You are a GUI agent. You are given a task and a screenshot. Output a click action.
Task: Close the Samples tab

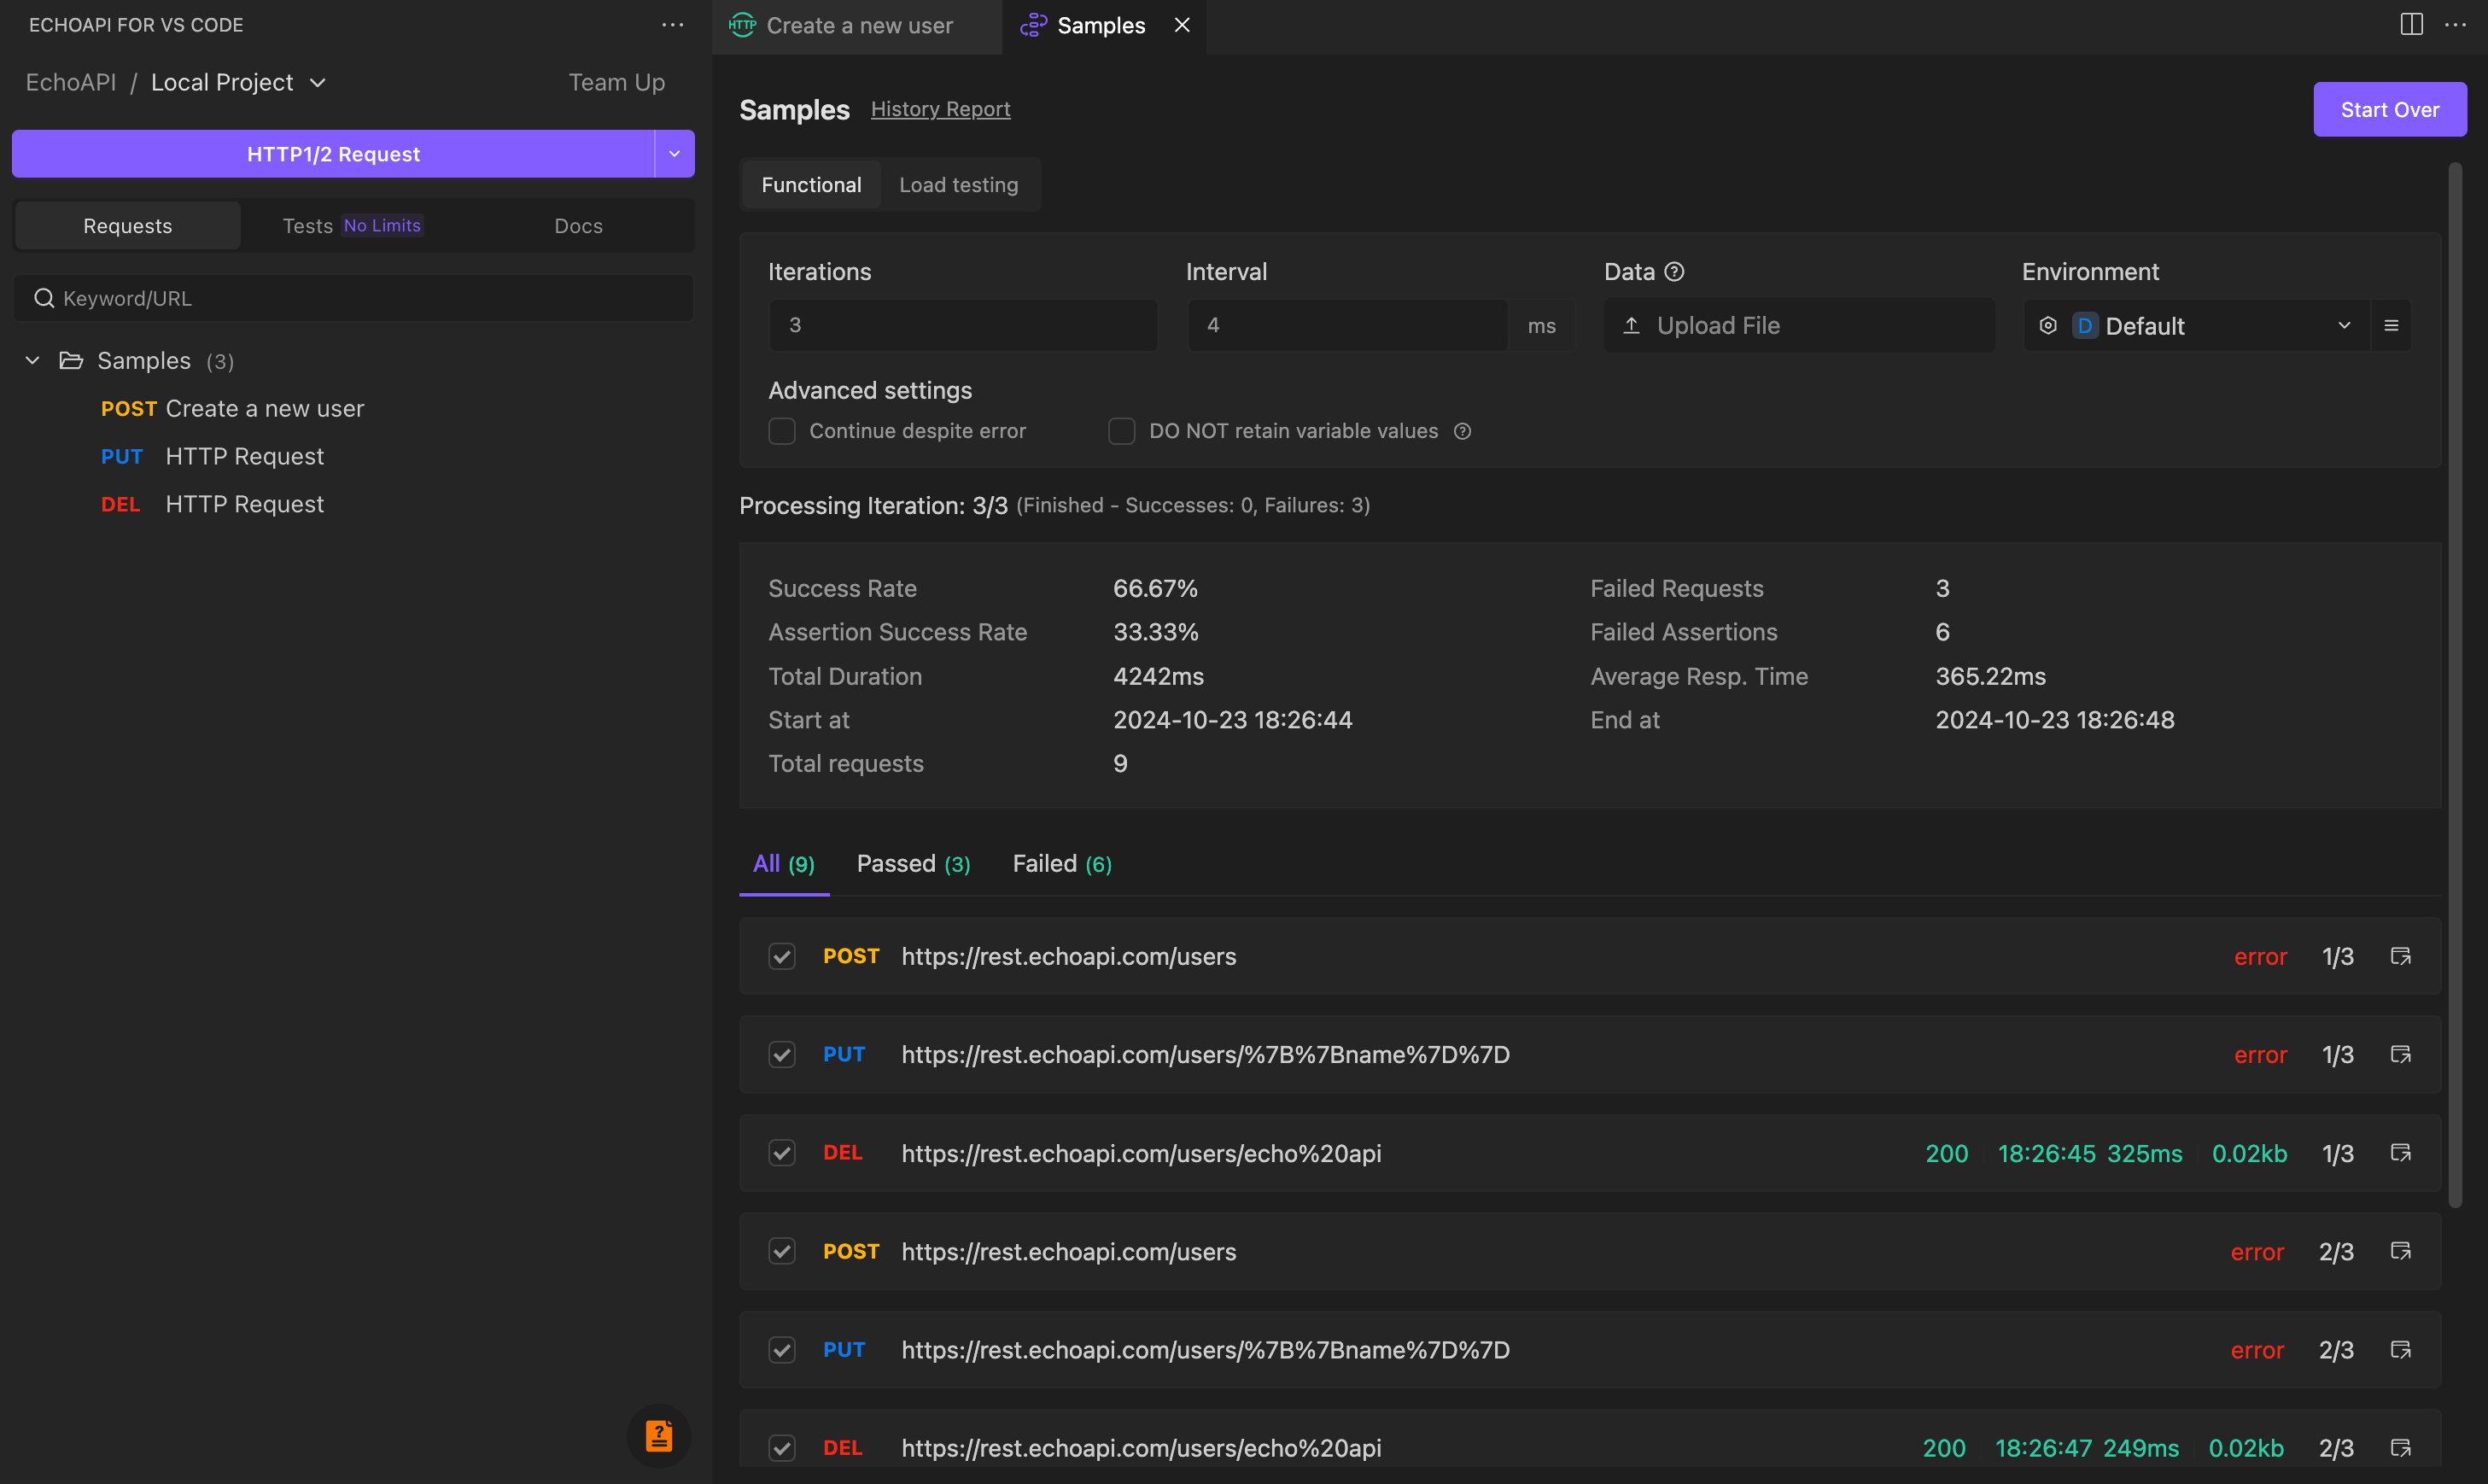click(1182, 25)
